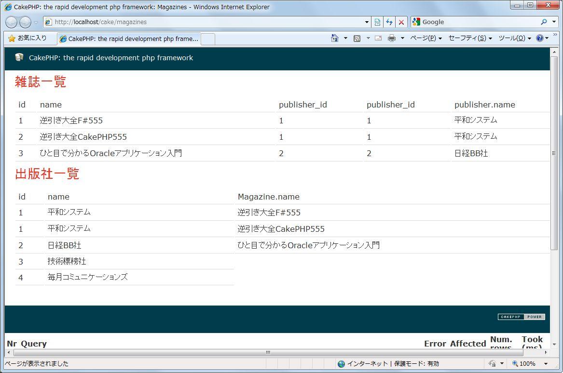The width and height of the screenshot is (563, 373).
Task: Open the ツール(O) menu
Action: point(514,39)
